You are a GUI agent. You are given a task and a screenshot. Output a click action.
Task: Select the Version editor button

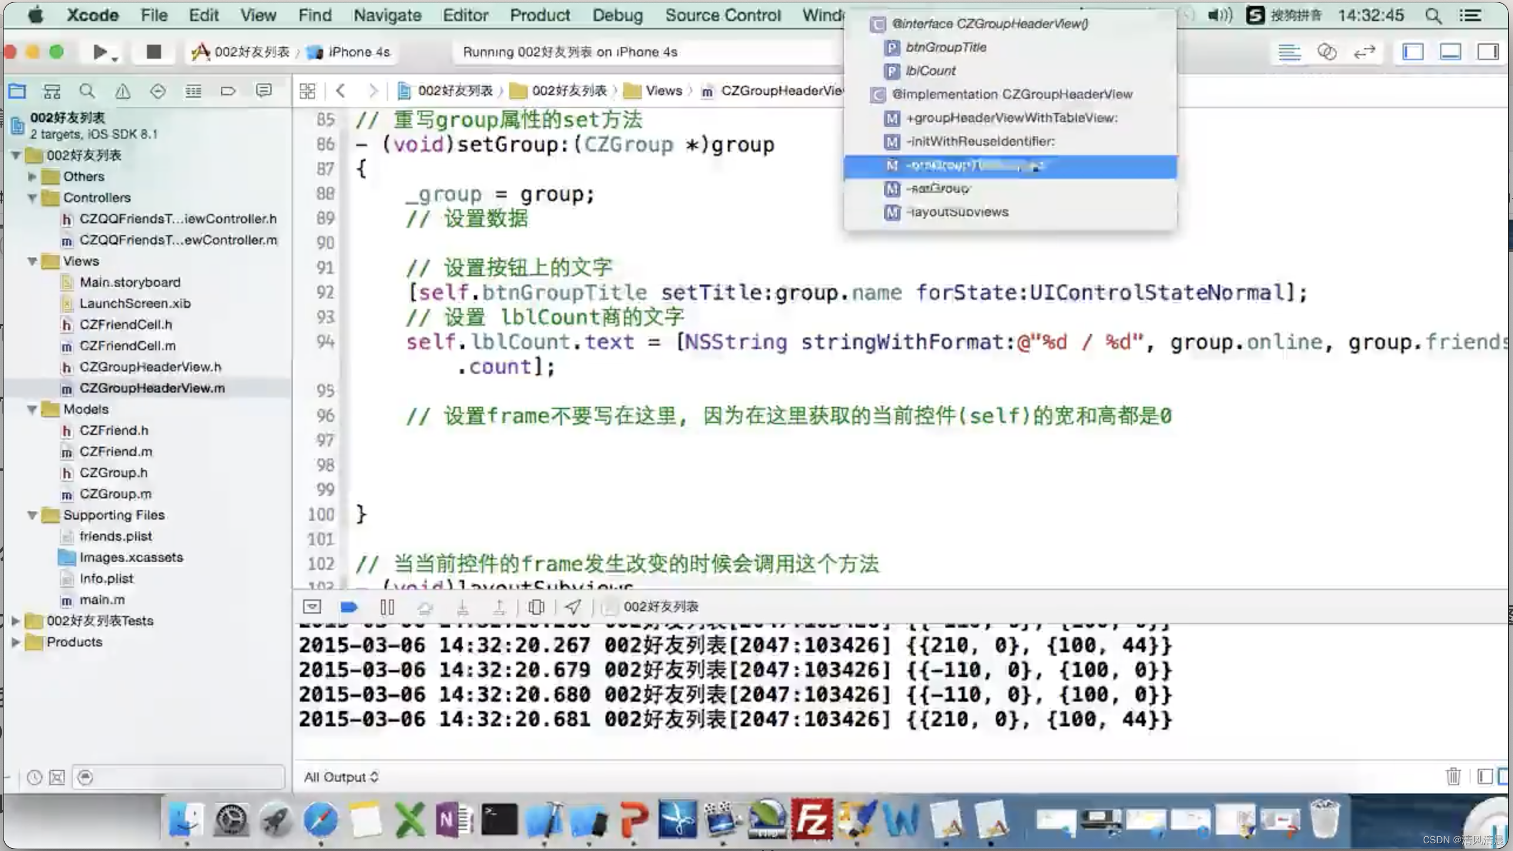[1364, 52]
